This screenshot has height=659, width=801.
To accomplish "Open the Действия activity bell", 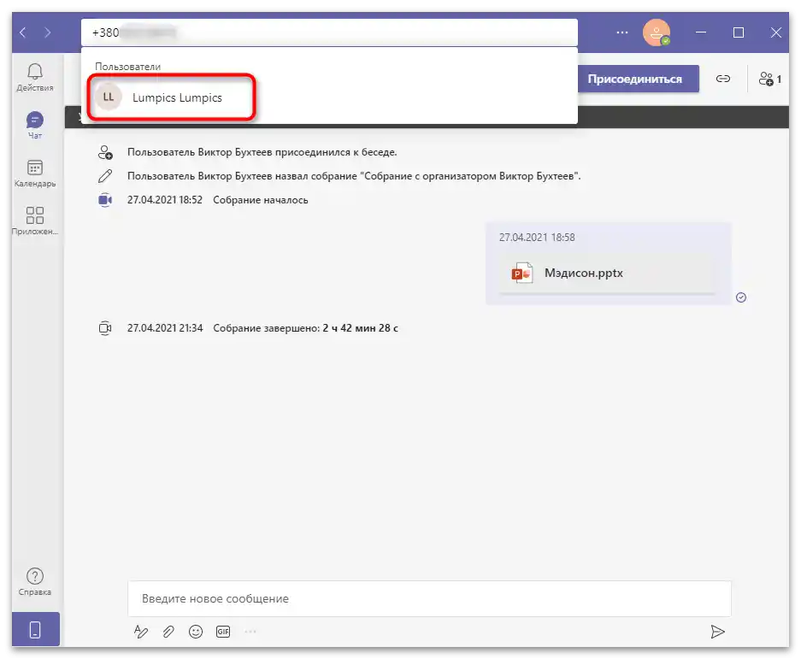I will point(35,77).
